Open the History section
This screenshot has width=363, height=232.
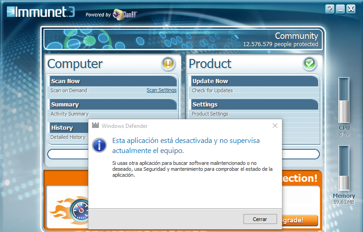tap(69, 127)
